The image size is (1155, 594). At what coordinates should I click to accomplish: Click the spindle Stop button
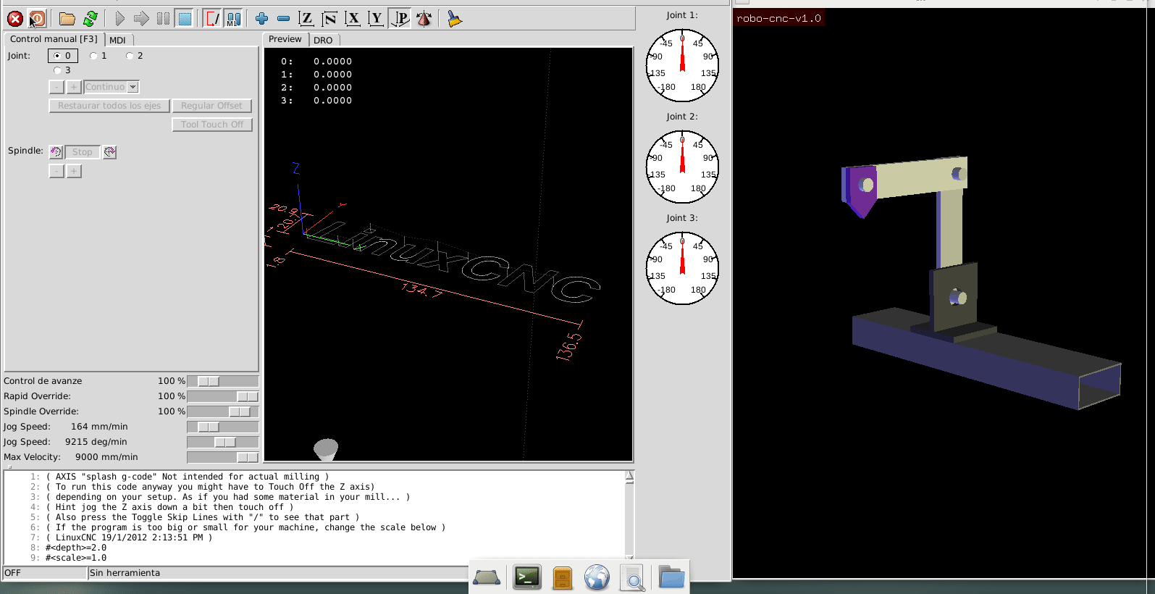[83, 152]
